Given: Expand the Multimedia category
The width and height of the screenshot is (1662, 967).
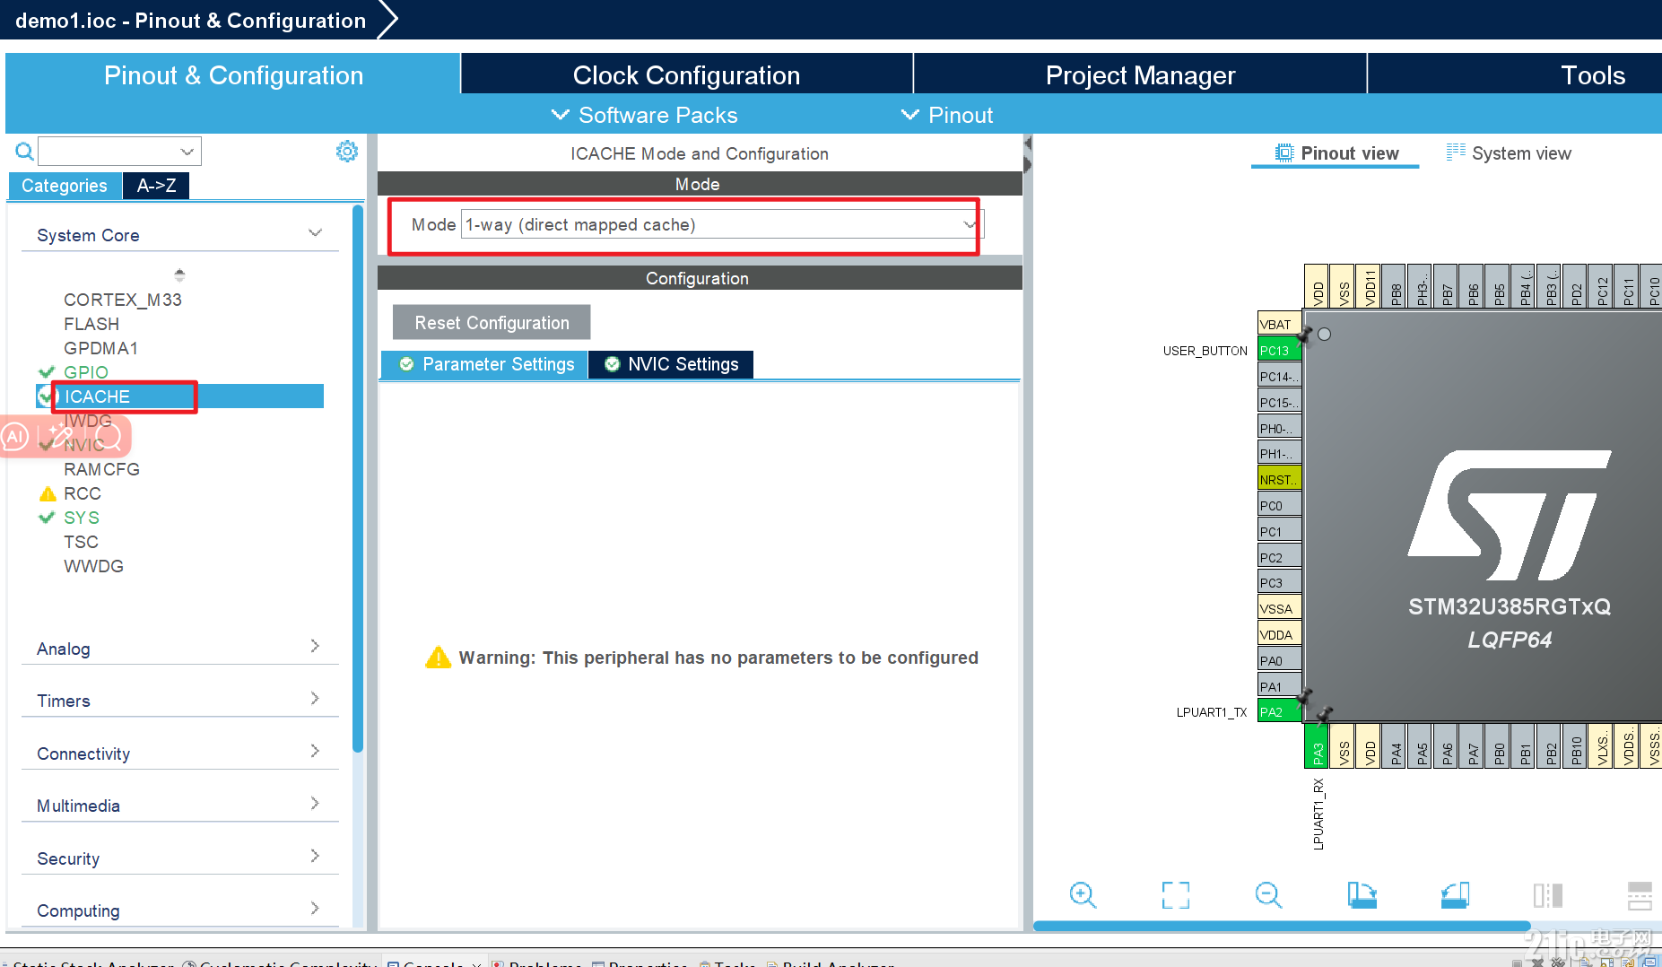Looking at the screenshot, I should point(315,803).
